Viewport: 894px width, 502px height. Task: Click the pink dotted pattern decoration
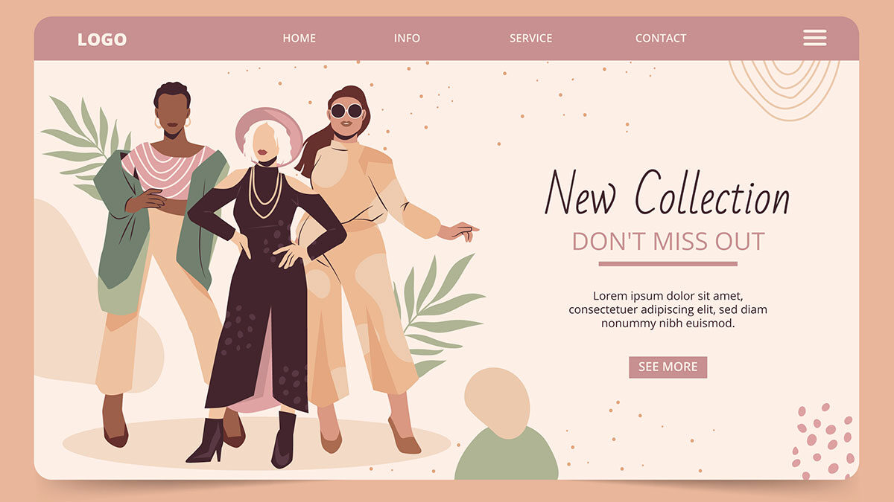pos(824,441)
